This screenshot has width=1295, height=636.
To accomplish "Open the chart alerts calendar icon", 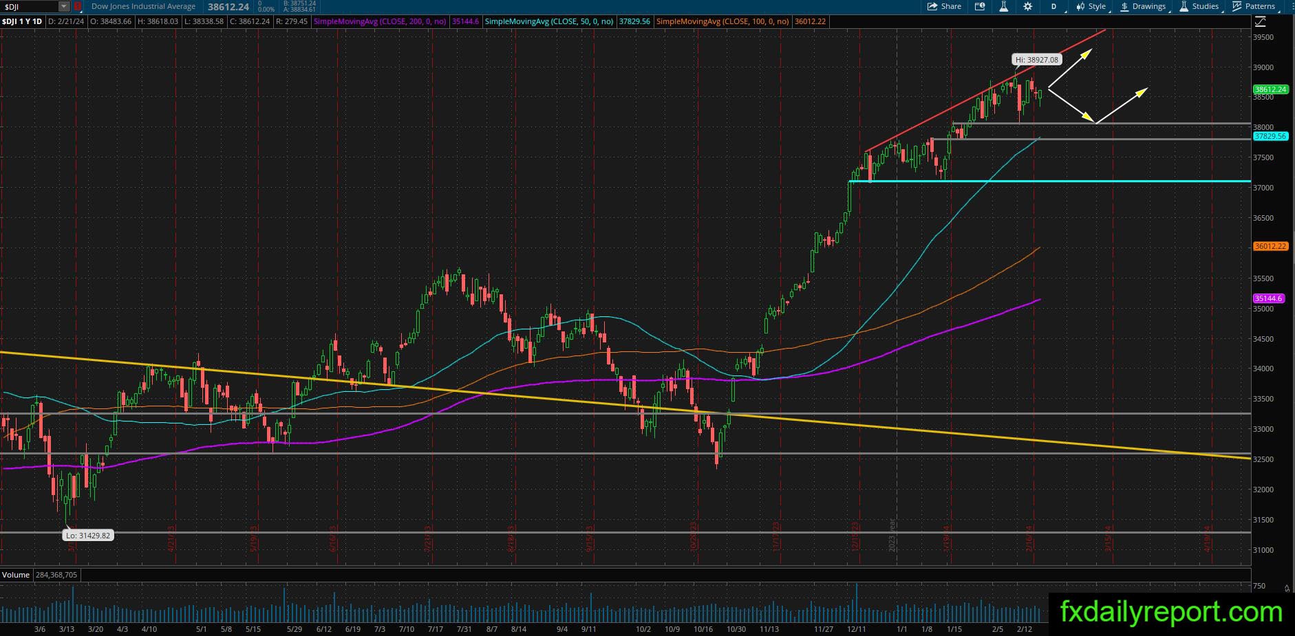I will (980, 6).
